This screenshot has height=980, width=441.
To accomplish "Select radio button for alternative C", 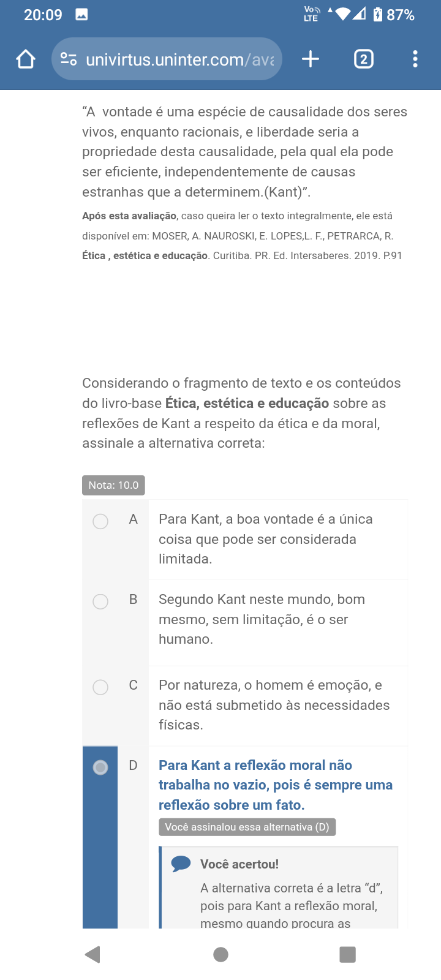I will (100, 687).
